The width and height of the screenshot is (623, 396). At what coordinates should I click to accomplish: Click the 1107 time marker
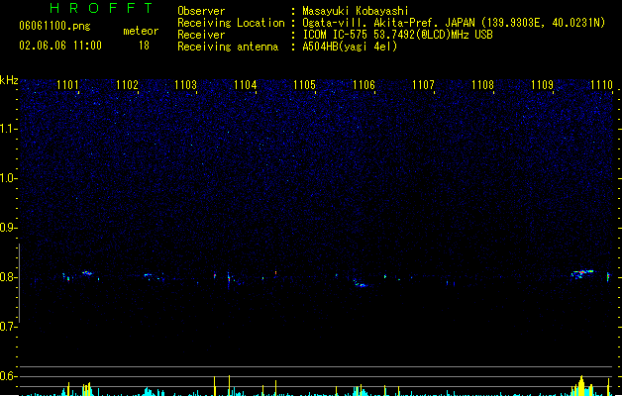423,85
